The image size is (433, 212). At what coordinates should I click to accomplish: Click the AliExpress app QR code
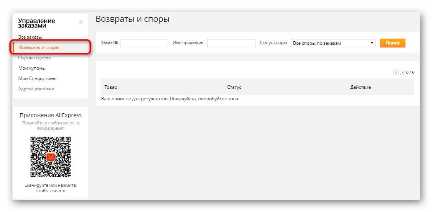(51, 157)
